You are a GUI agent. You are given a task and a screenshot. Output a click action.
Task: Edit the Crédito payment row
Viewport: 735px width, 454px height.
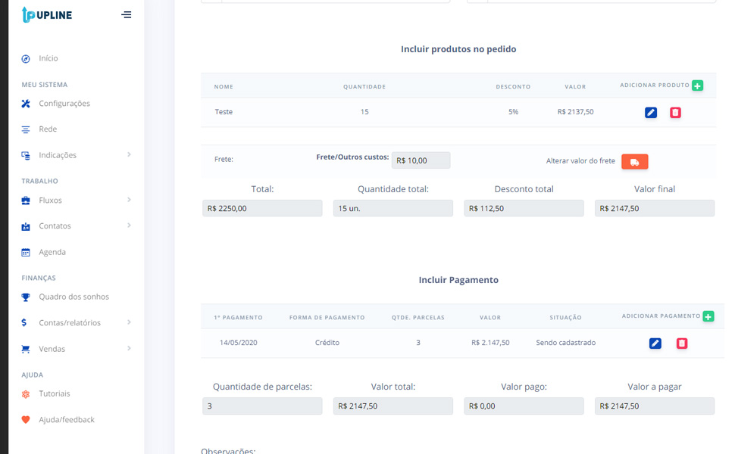(x=655, y=344)
